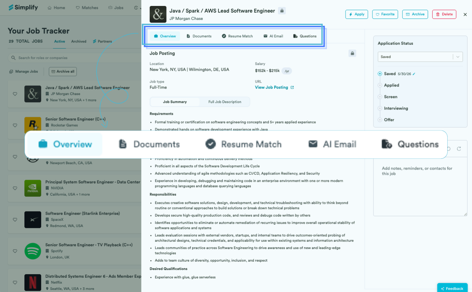Screen dimensions: 472x292
Task: Open the Overview tab
Action: [x=165, y=36]
